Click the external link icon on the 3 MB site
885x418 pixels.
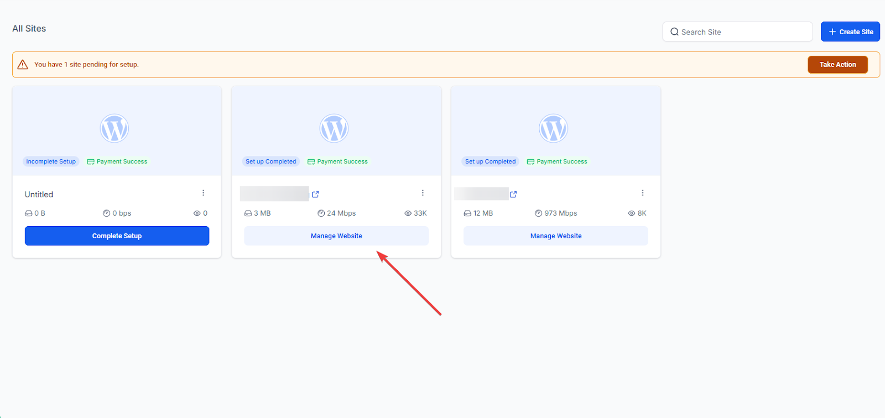315,194
